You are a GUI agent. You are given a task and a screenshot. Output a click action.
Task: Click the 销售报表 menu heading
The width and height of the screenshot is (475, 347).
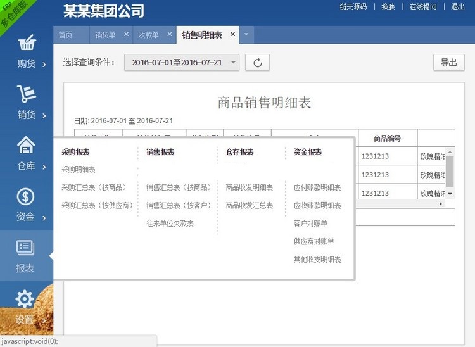[x=160, y=152]
